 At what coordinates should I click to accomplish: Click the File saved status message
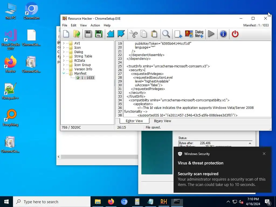pos(153,127)
